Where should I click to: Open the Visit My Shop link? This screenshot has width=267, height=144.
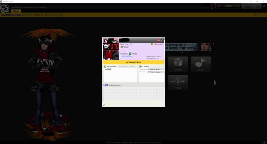pyautogui.click(x=127, y=56)
